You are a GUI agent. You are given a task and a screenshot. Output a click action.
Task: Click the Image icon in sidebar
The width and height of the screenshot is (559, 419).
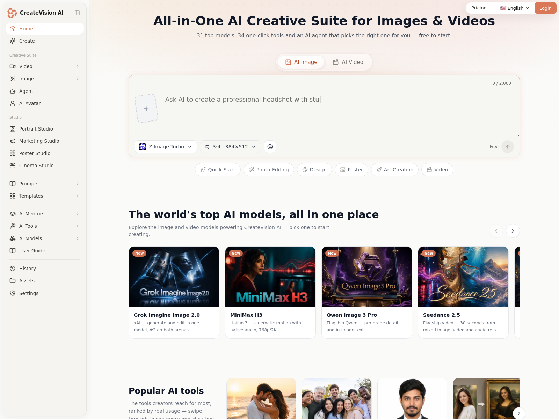pos(13,79)
